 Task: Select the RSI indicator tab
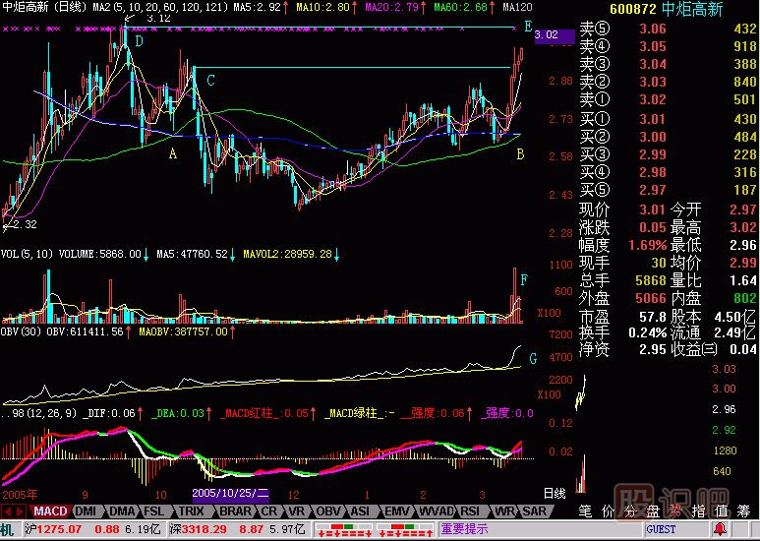tap(469, 511)
